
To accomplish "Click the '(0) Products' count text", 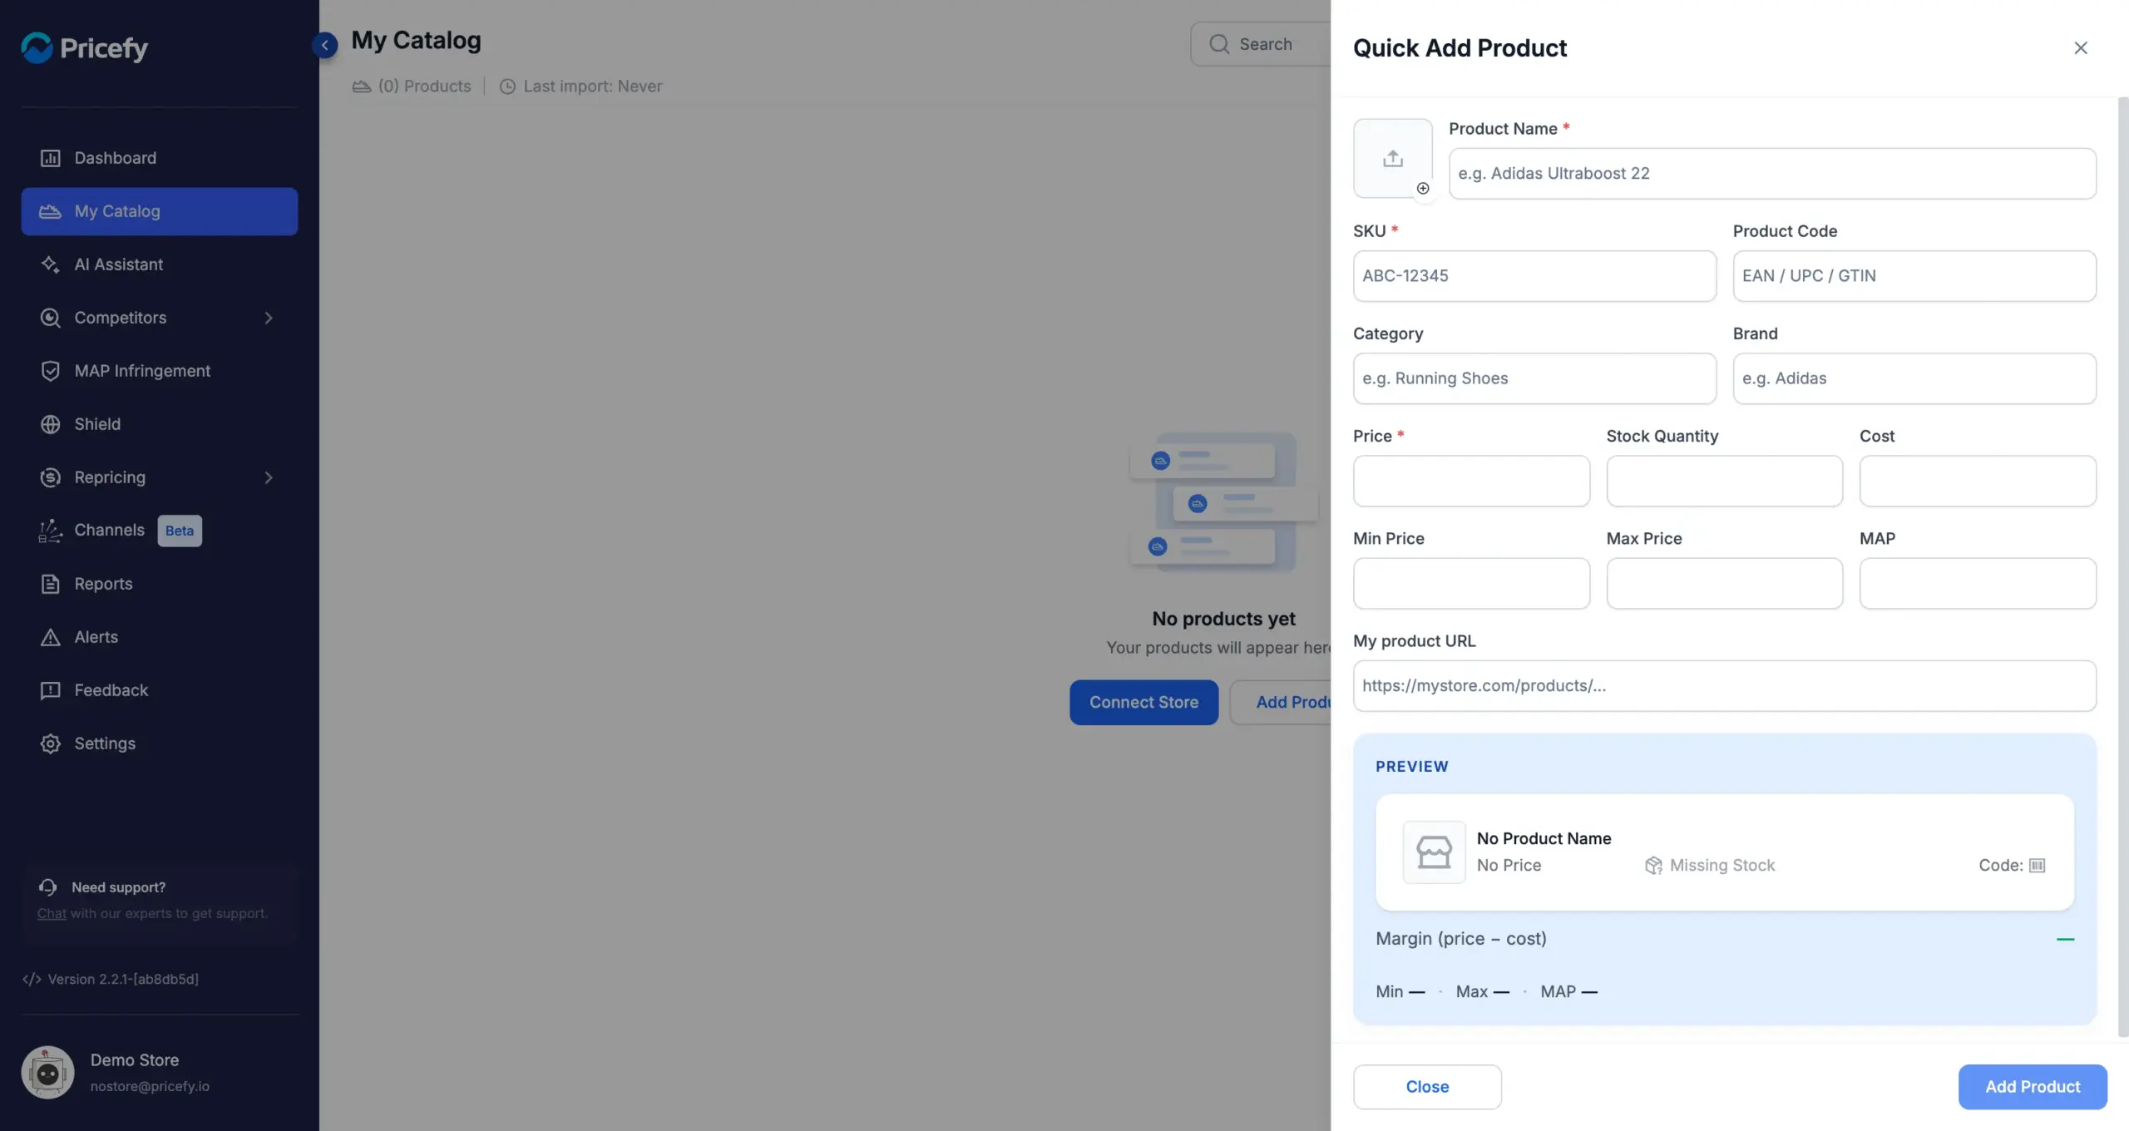I will tap(424, 86).
